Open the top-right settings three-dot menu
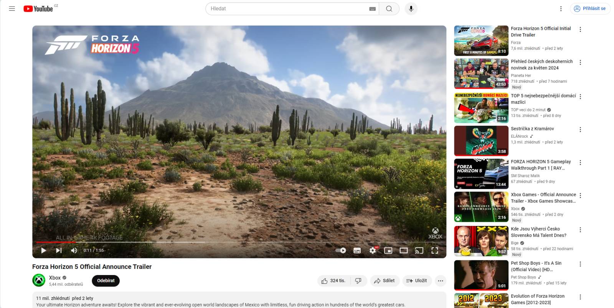 (x=561, y=8)
